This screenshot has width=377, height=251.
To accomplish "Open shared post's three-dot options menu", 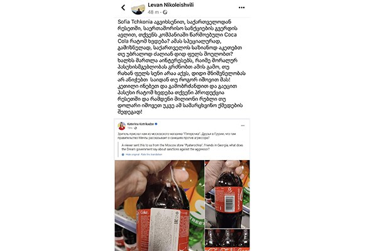I will [243, 125].
